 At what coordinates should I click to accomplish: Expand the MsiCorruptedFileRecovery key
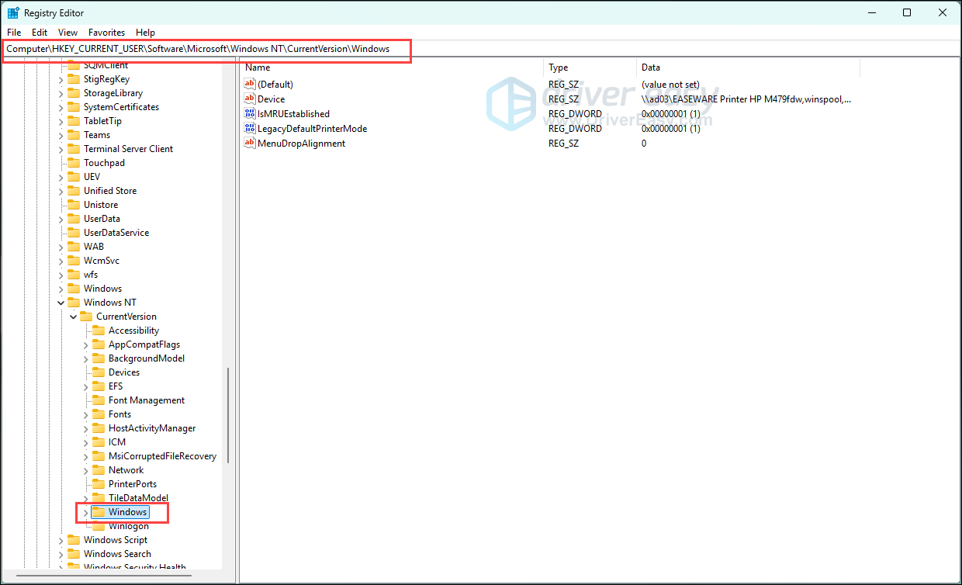(86, 456)
